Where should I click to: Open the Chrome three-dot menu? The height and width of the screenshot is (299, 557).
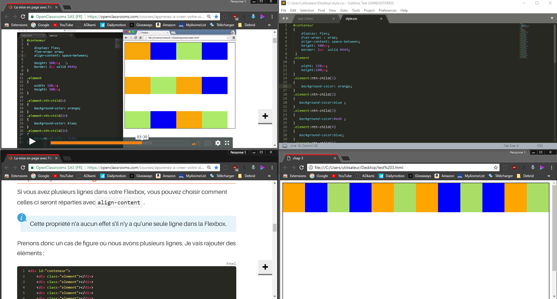click(272, 17)
